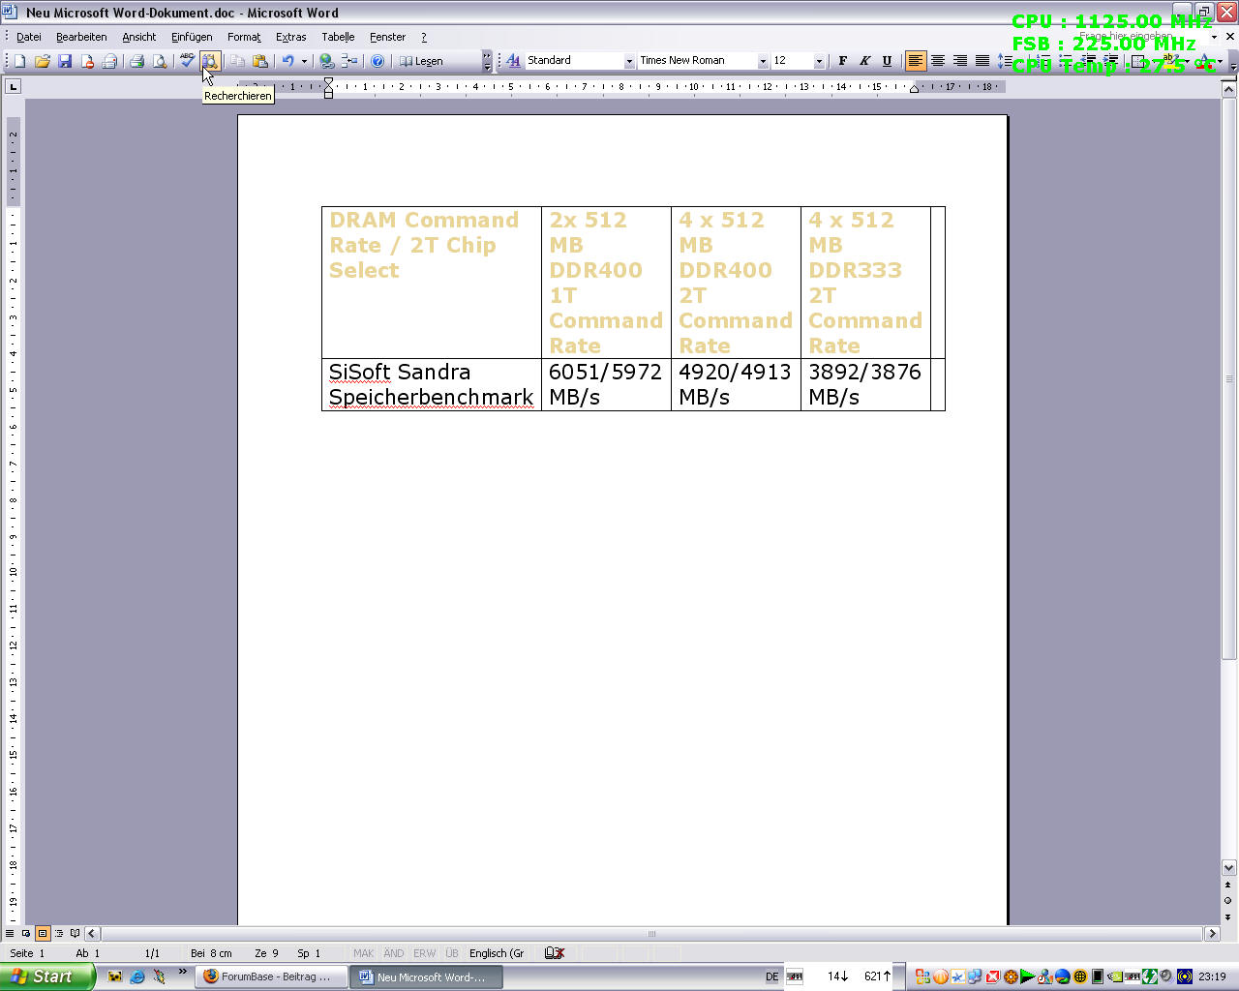Open standard toolbar options chevron

tap(487, 61)
